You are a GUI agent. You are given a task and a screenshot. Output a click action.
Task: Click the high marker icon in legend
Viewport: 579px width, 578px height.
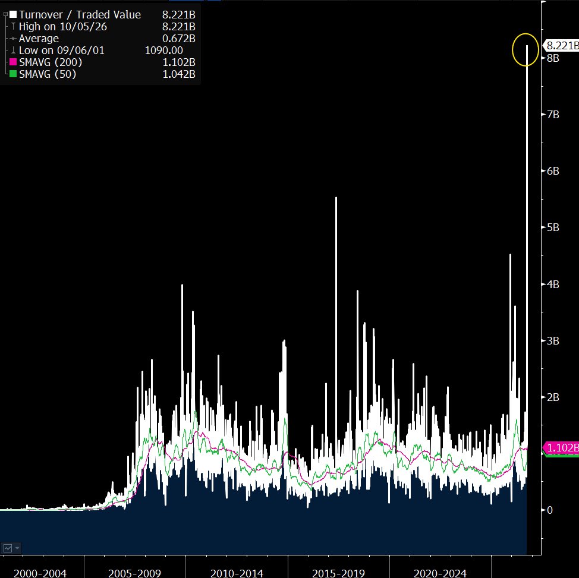pos(13,26)
